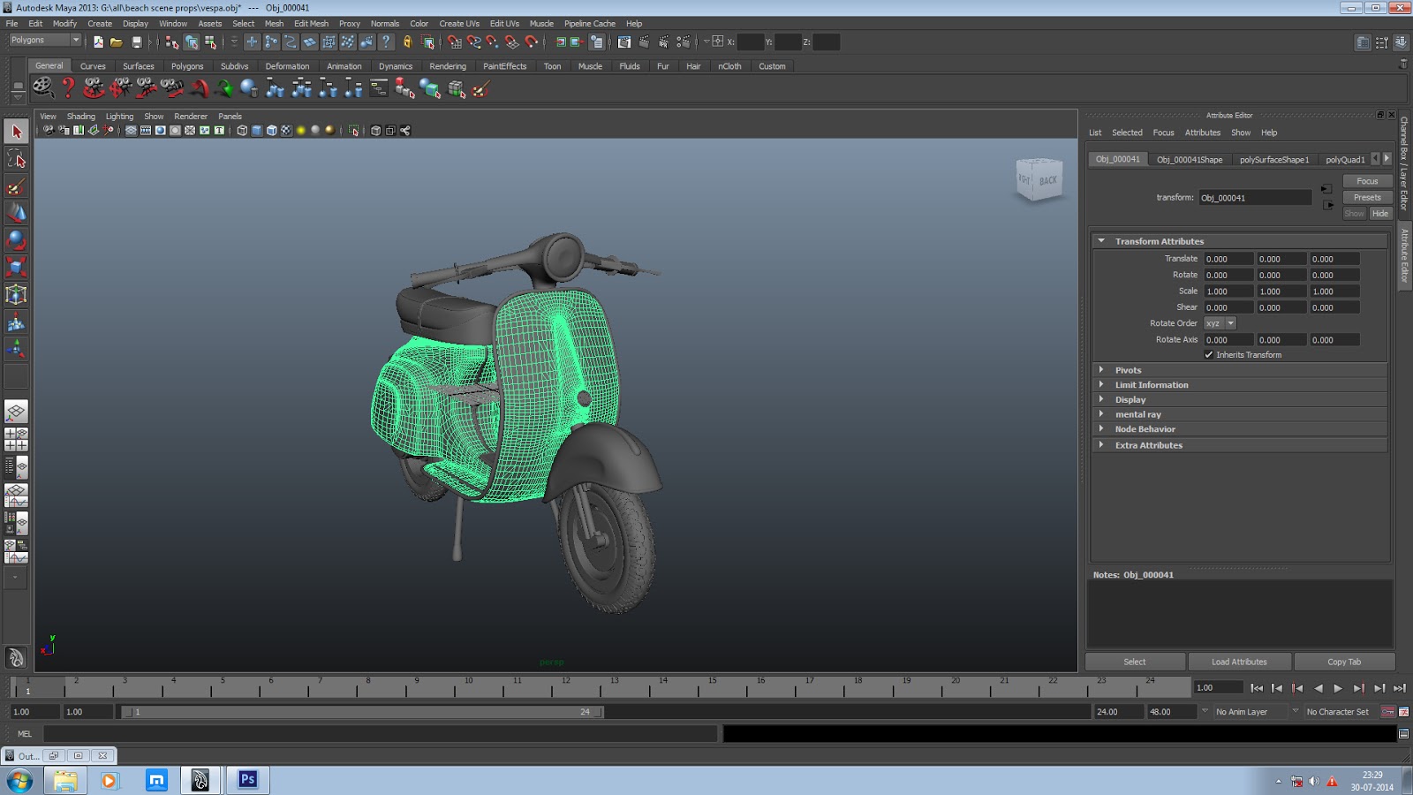The height and width of the screenshot is (795, 1413).
Task: Toggle isolate select in the viewport toolbar
Action: (353, 131)
